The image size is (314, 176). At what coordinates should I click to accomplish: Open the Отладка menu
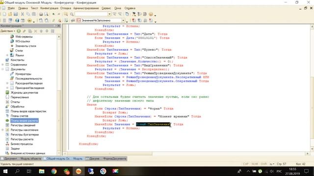[65, 8]
